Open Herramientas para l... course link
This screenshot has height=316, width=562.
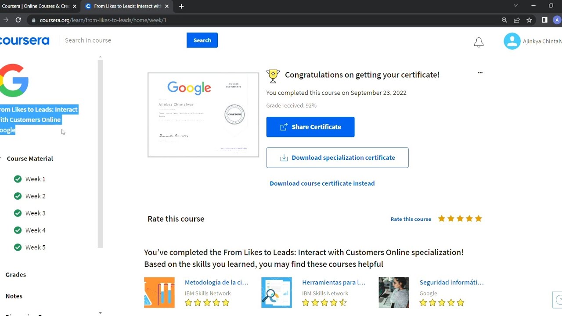334,283
